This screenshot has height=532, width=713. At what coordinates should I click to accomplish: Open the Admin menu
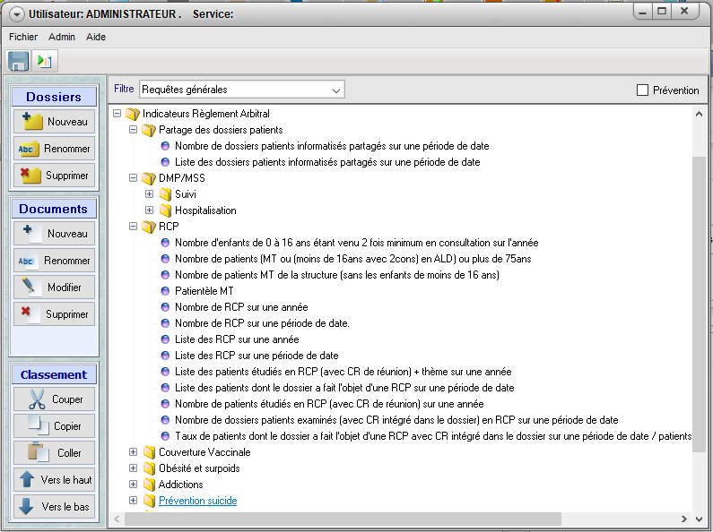point(62,37)
